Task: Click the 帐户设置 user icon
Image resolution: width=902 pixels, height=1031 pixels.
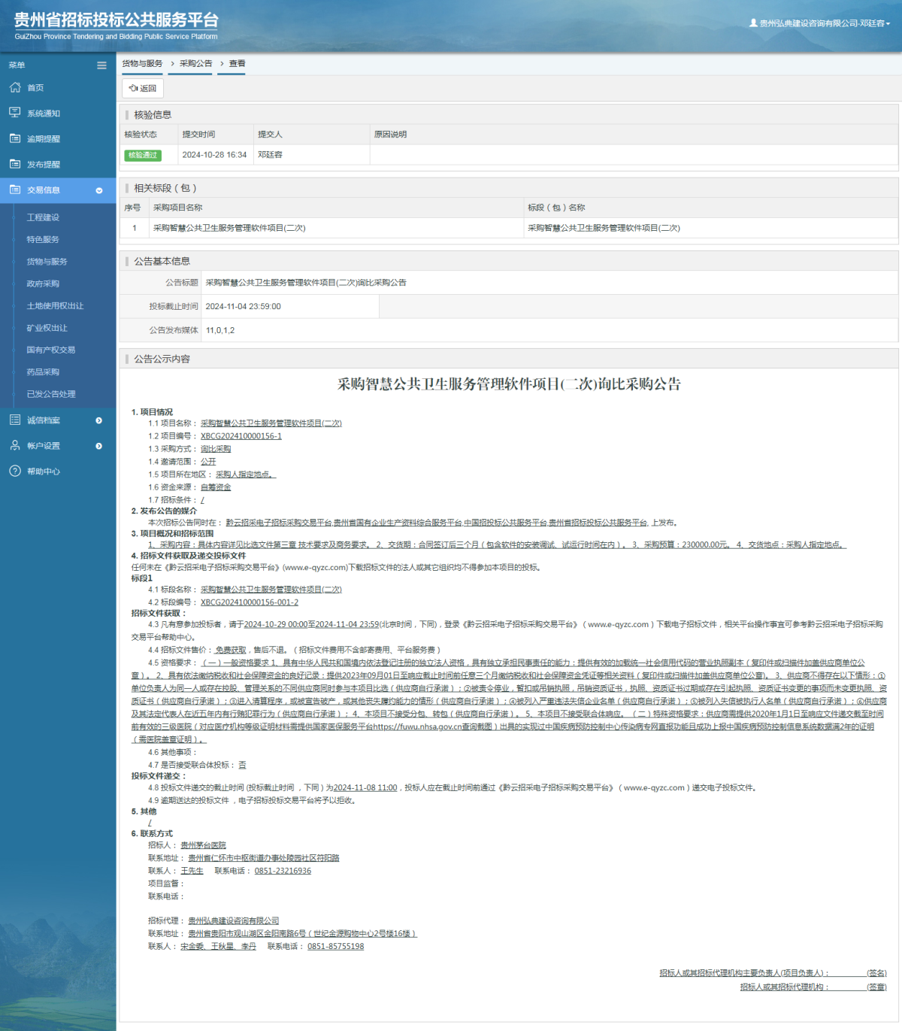Action: [15, 445]
